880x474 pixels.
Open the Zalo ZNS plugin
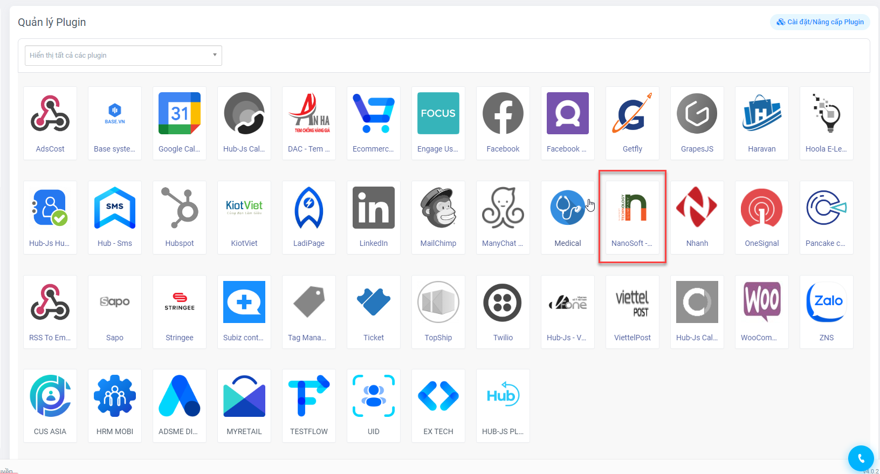point(827,303)
